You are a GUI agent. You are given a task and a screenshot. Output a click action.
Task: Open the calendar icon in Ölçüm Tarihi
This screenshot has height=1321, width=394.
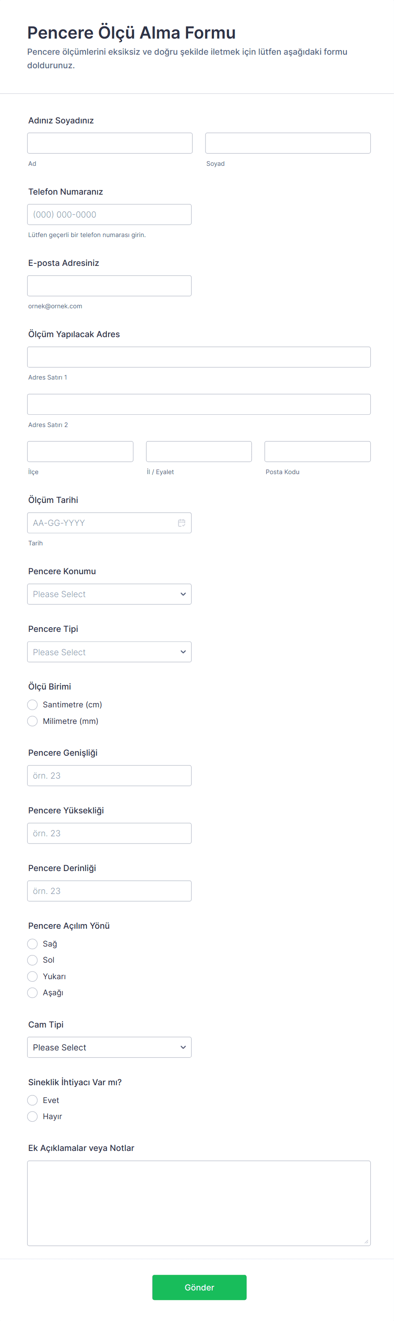(181, 522)
